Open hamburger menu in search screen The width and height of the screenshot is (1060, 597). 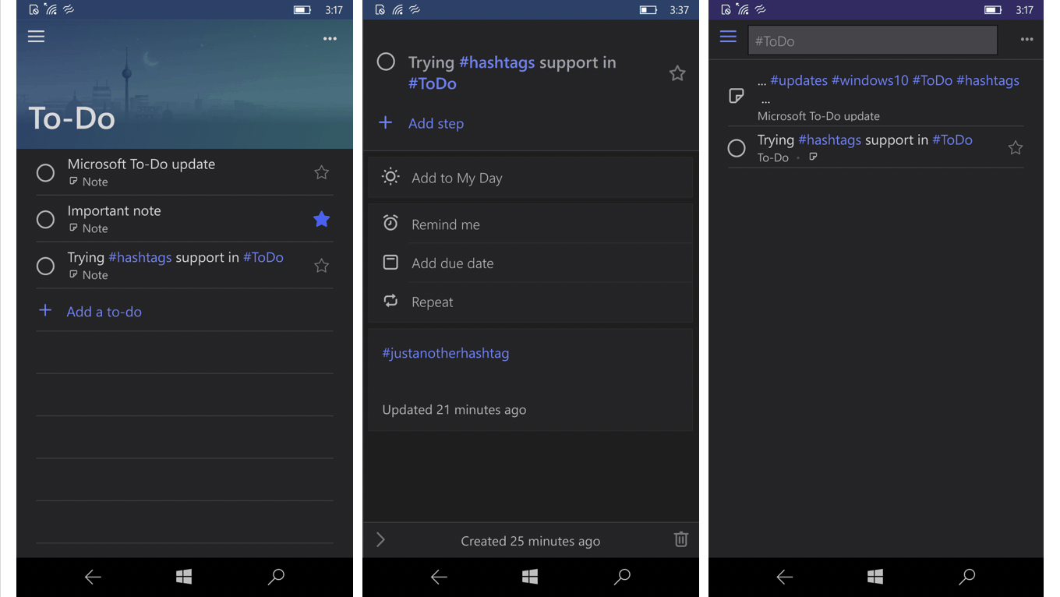[728, 37]
